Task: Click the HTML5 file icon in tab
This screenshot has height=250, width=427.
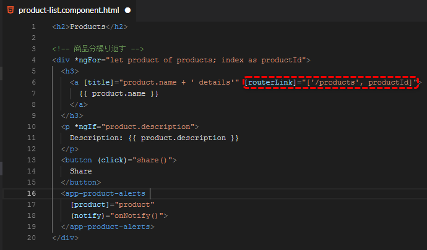Action: pyautogui.click(x=11, y=10)
